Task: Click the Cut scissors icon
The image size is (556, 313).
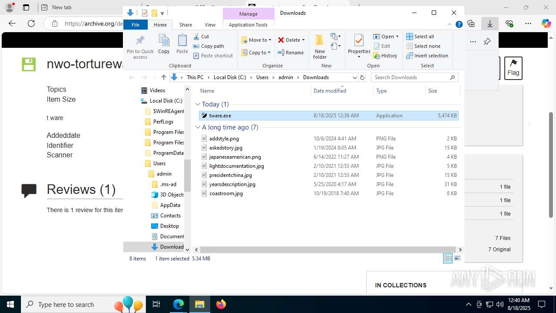Action: click(x=197, y=37)
